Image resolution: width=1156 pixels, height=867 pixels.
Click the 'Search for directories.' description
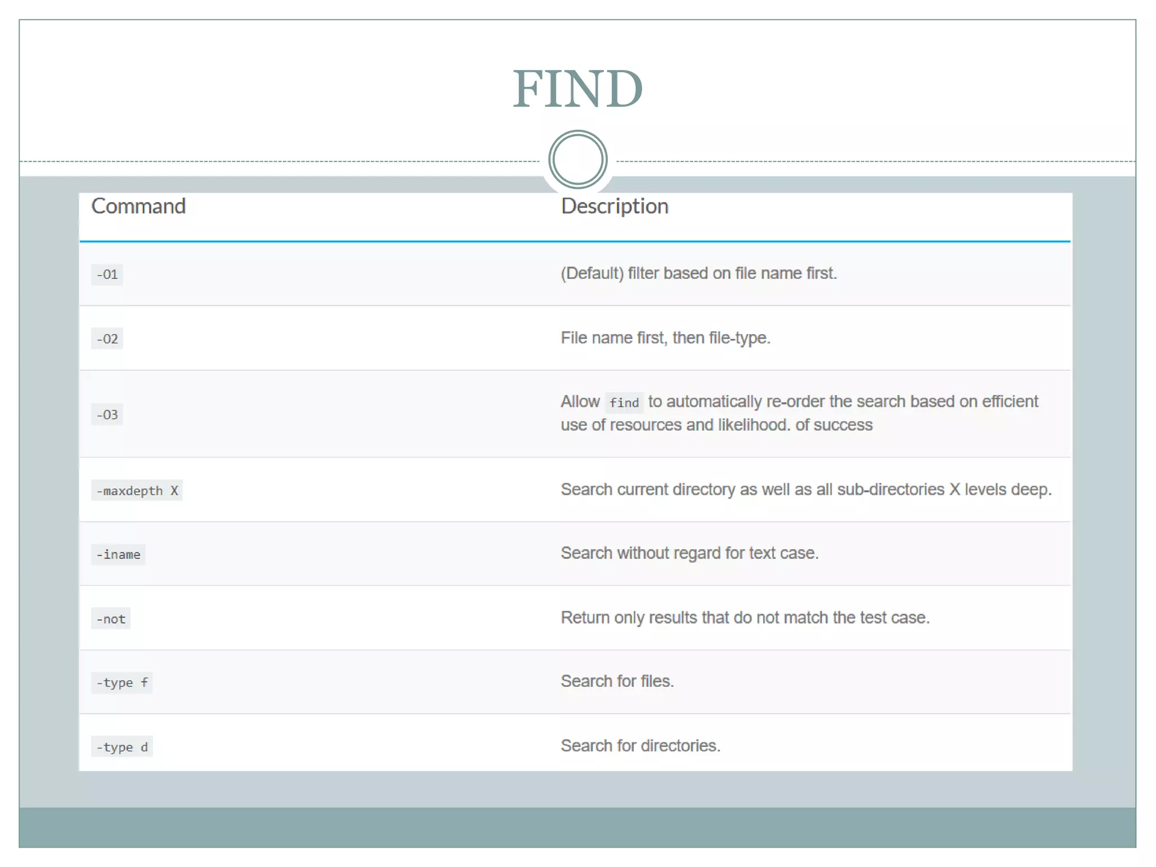[640, 746]
